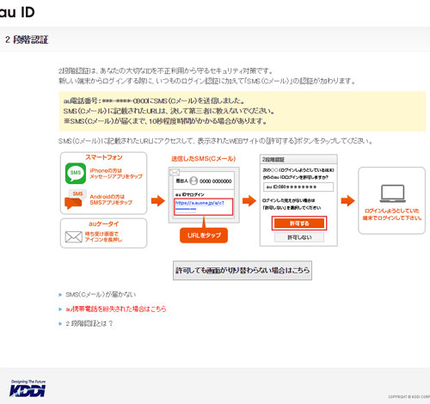Click the スマートフォン heading in the diagram
The height and width of the screenshot is (404, 430).
coord(104,157)
